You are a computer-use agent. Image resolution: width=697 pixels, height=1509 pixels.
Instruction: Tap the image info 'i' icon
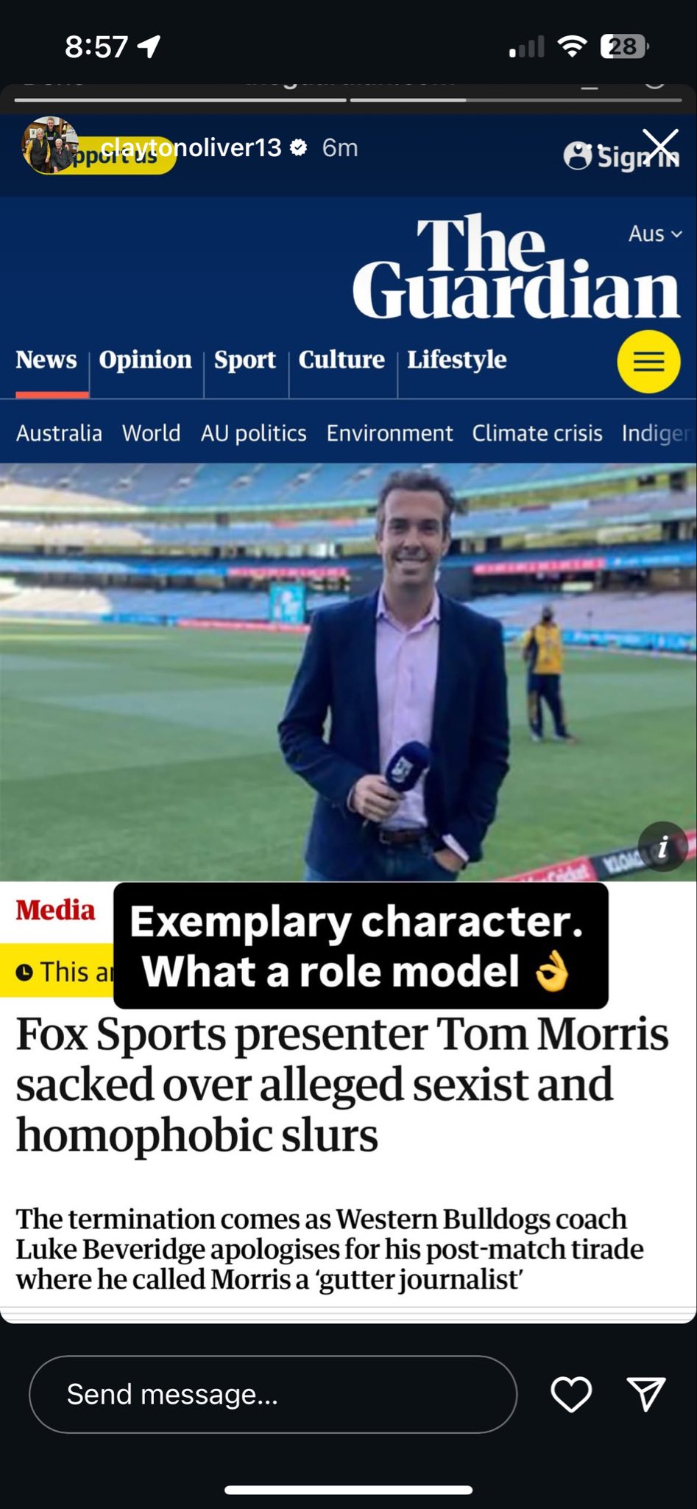pyautogui.click(x=662, y=847)
